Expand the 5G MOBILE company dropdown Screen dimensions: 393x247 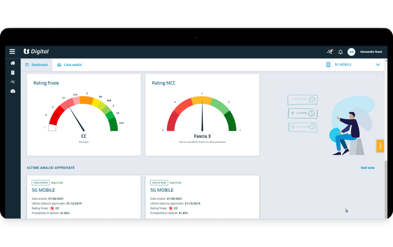(378, 65)
